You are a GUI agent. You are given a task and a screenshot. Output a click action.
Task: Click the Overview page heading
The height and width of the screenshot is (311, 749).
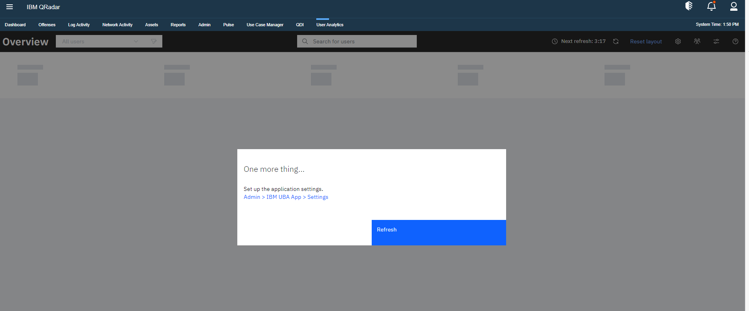click(x=26, y=42)
